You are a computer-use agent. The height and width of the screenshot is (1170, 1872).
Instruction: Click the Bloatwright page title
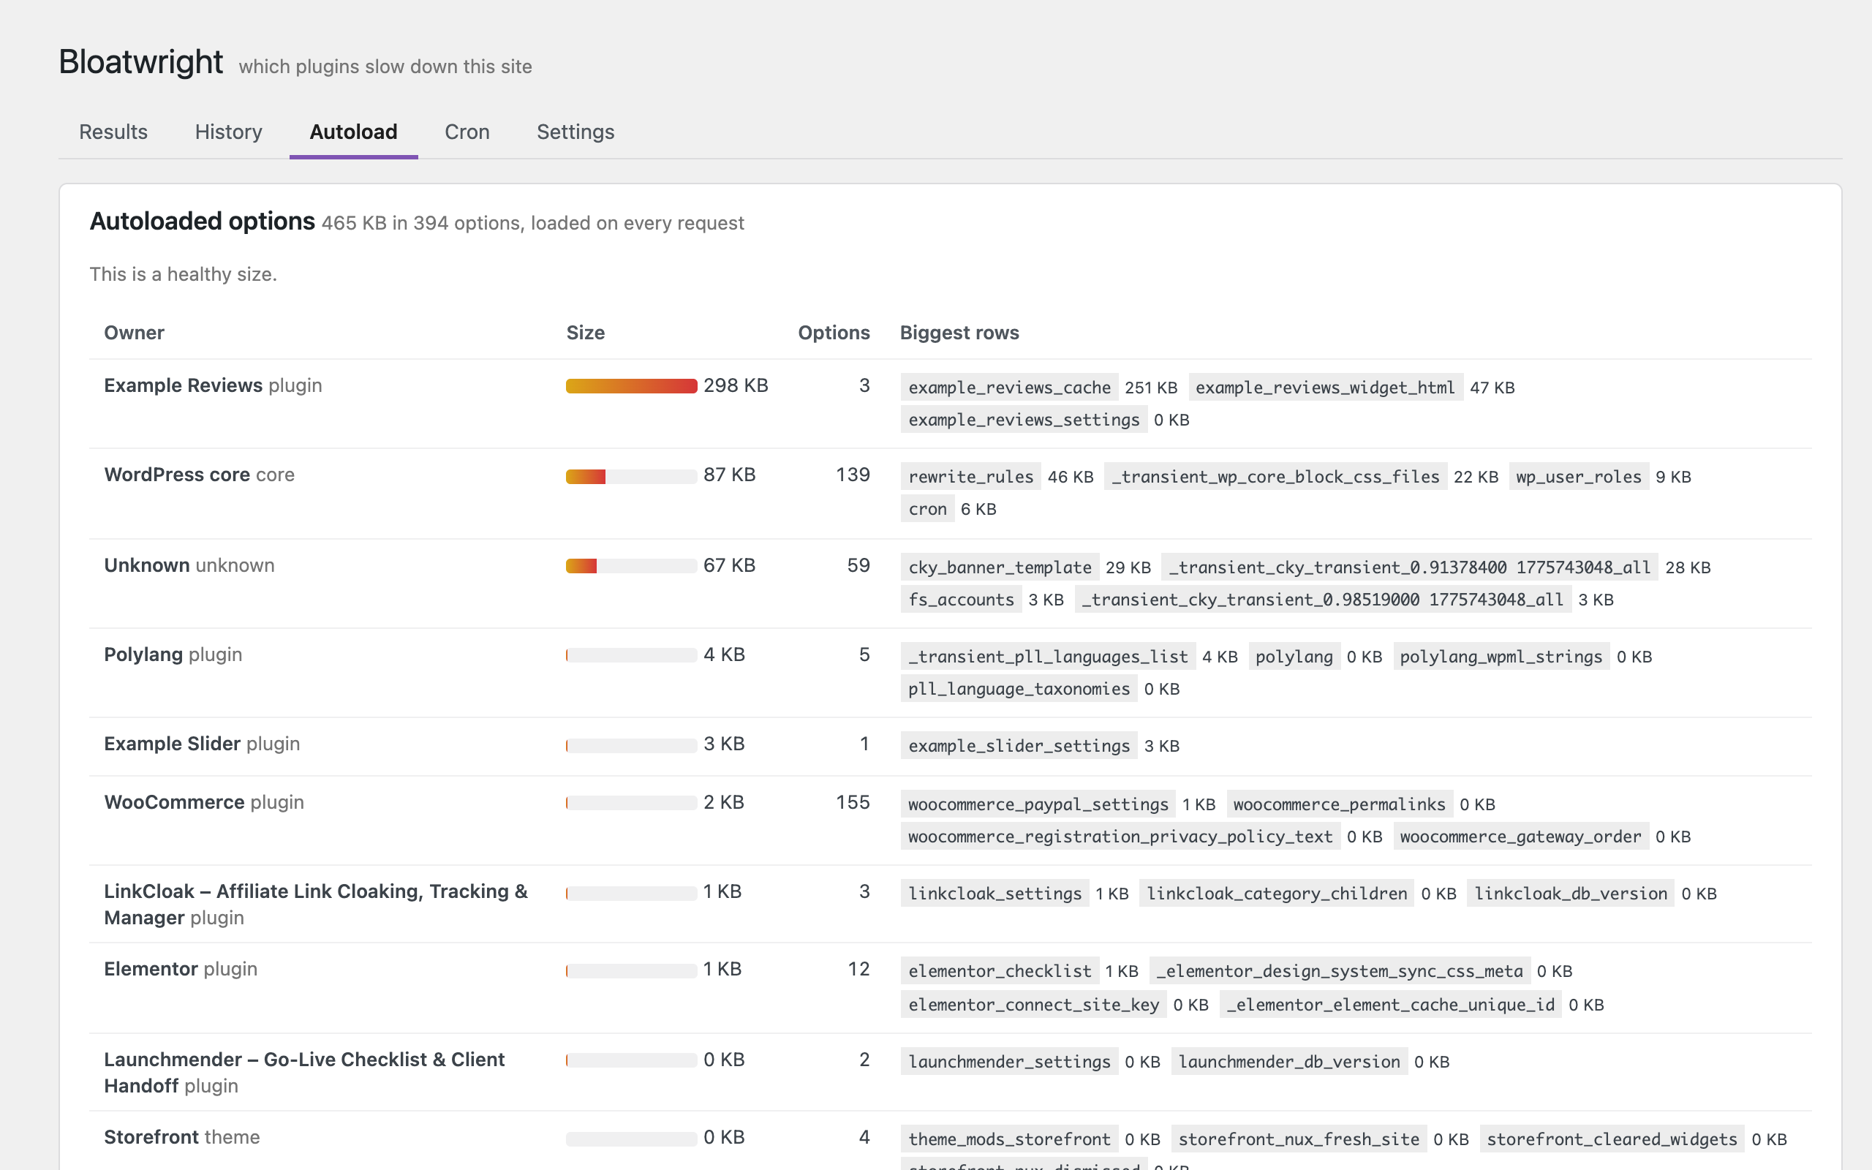tap(141, 61)
